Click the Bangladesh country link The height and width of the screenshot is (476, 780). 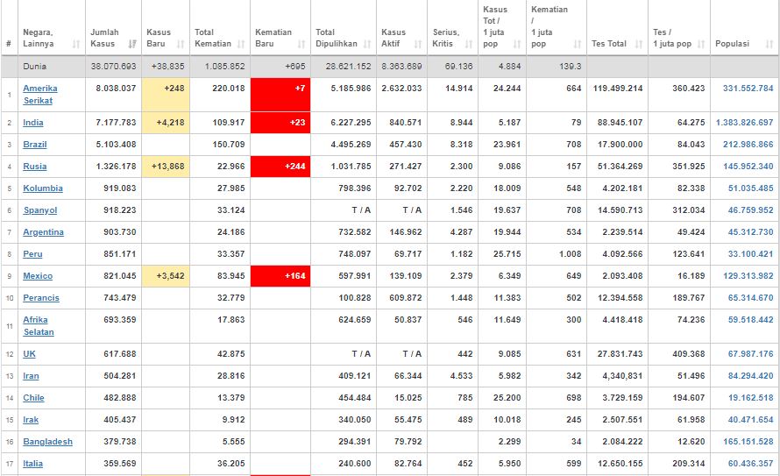[47, 441]
